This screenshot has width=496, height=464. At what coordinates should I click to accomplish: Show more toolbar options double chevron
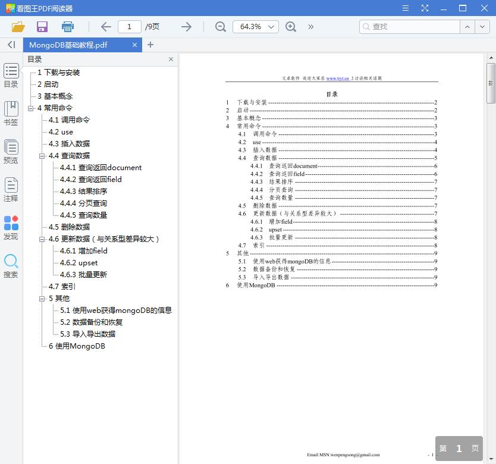point(310,27)
